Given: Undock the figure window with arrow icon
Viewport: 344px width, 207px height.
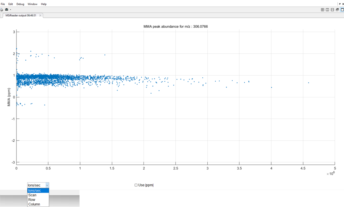Looking at the screenshot, I should coord(340,4).
